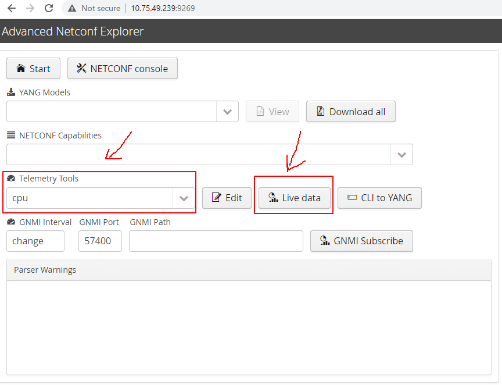Open the Telemetry Tools dropdown arrow
Viewport: 502px width, 385px height.
coord(184,198)
